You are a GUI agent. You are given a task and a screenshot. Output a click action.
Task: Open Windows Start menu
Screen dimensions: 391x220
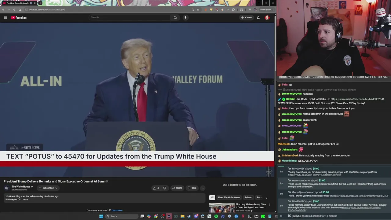(x=101, y=216)
